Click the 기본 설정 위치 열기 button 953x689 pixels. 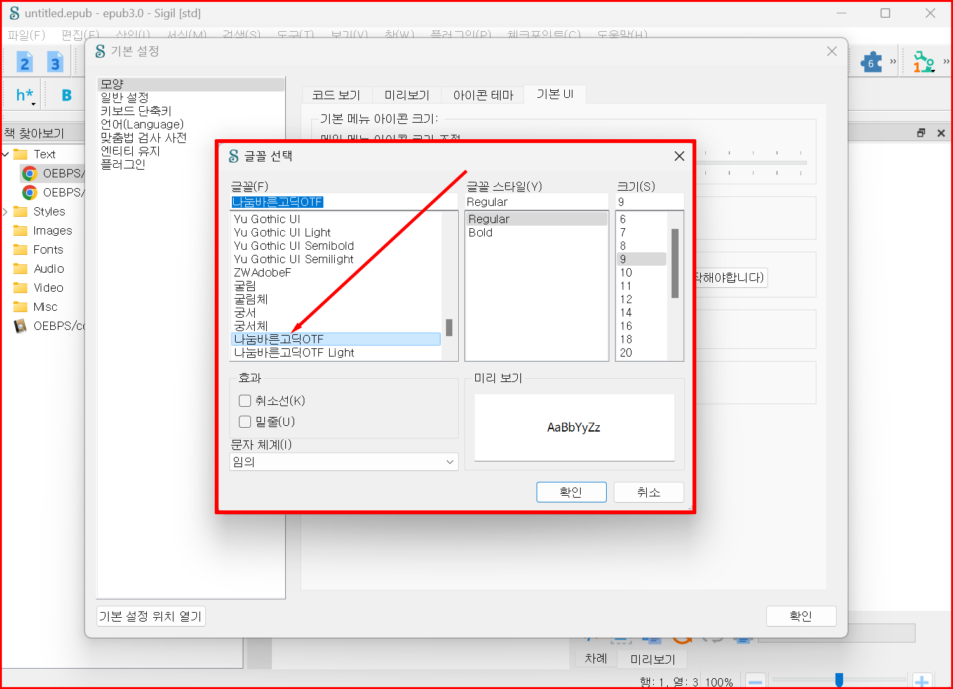(x=151, y=616)
